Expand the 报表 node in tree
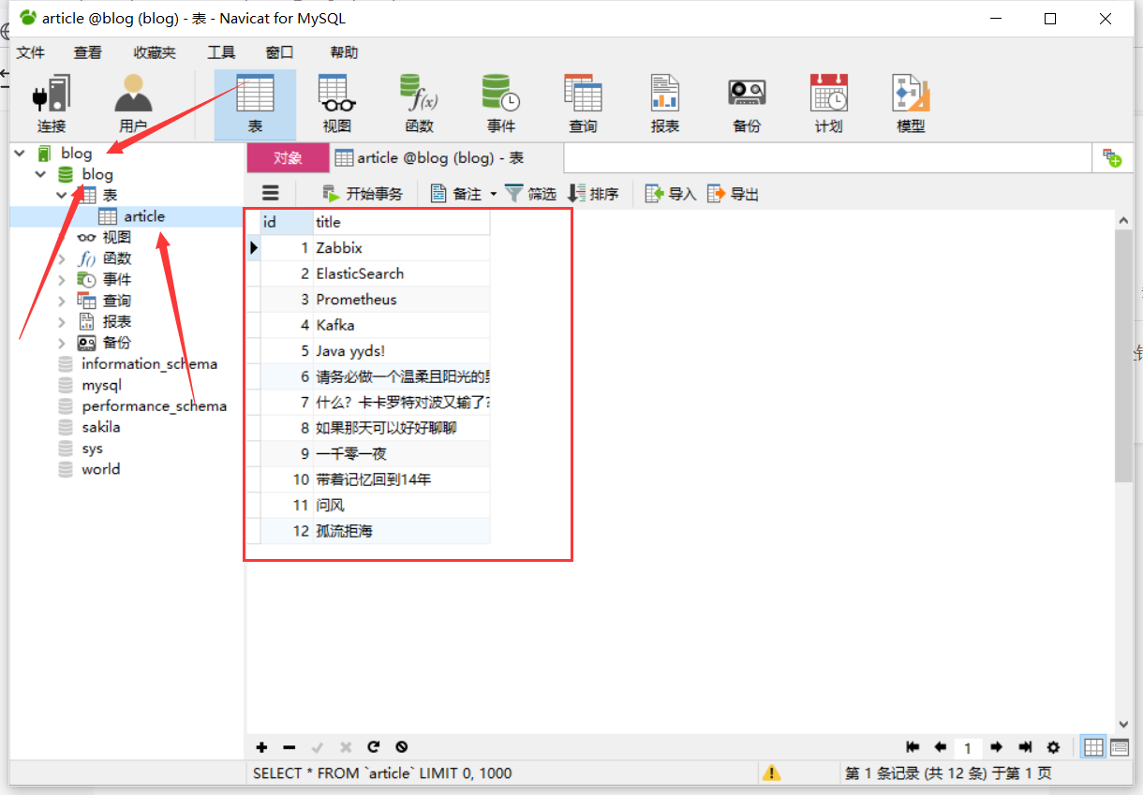The height and width of the screenshot is (795, 1143). pos(61,321)
